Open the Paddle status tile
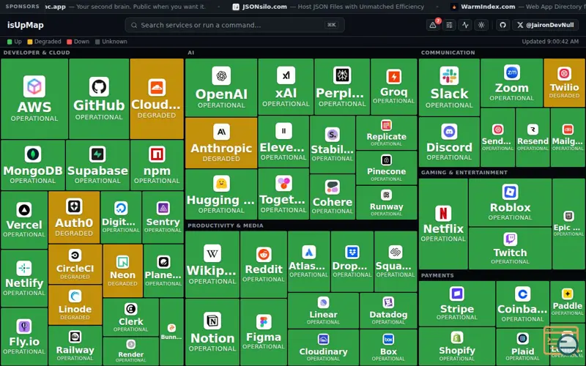Viewport: 586px width, 366px height. (568, 302)
